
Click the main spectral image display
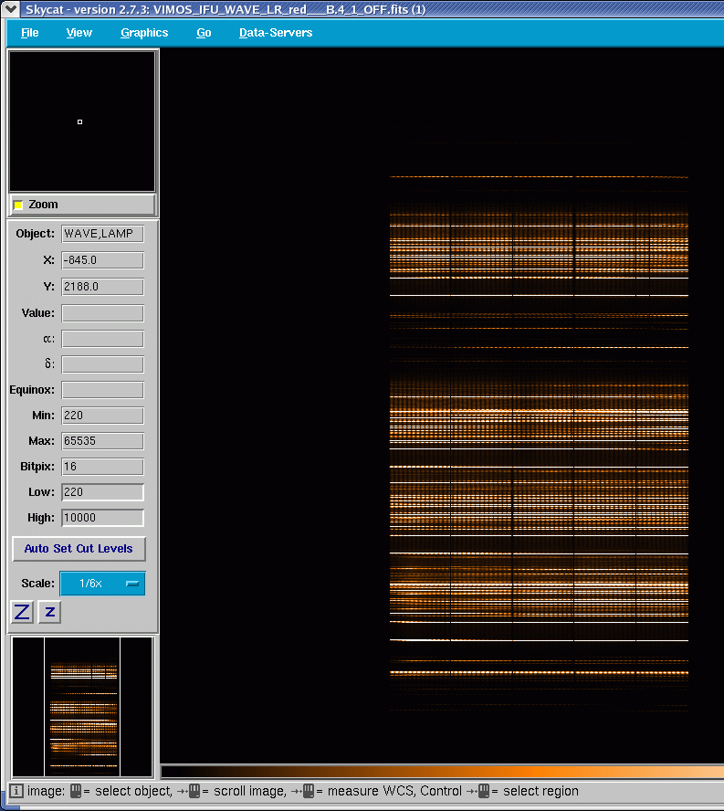[442, 406]
